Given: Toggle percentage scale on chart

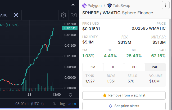Looking at the screenshot, I should coord(54,104).
